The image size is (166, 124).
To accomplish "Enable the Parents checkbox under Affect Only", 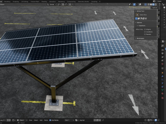I will point(145,34).
